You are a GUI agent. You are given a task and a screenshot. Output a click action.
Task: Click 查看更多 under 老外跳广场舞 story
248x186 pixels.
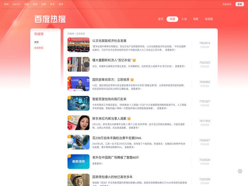97,164
